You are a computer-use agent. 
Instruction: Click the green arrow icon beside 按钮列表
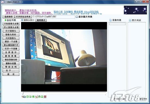(5, 20)
